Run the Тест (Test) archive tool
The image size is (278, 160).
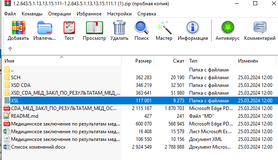tap(69, 28)
